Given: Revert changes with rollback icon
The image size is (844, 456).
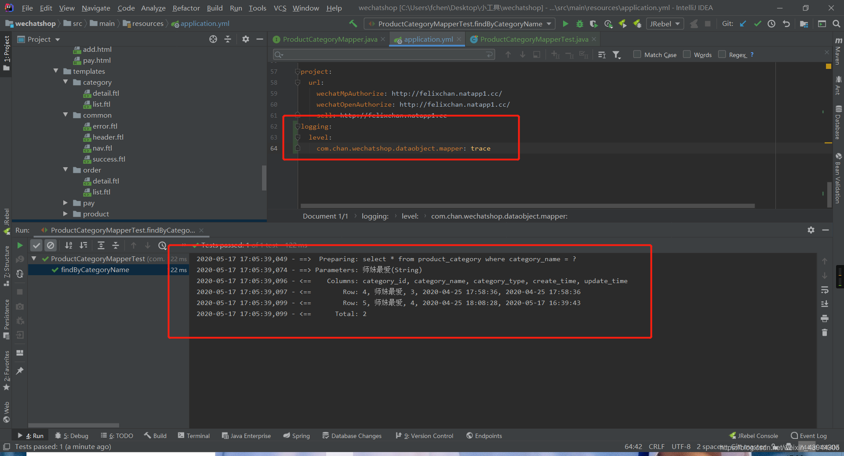Looking at the screenshot, I should [786, 24].
